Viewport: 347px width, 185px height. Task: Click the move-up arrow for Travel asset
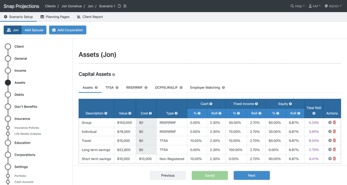(x=330, y=140)
